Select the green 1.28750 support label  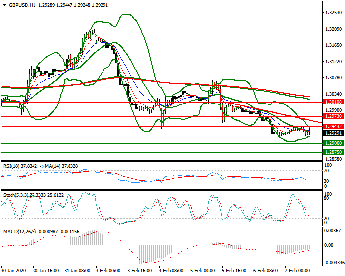coord(331,152)
